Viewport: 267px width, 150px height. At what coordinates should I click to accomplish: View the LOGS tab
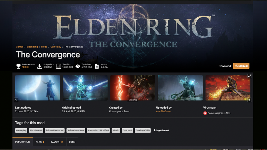click(72, 142)
